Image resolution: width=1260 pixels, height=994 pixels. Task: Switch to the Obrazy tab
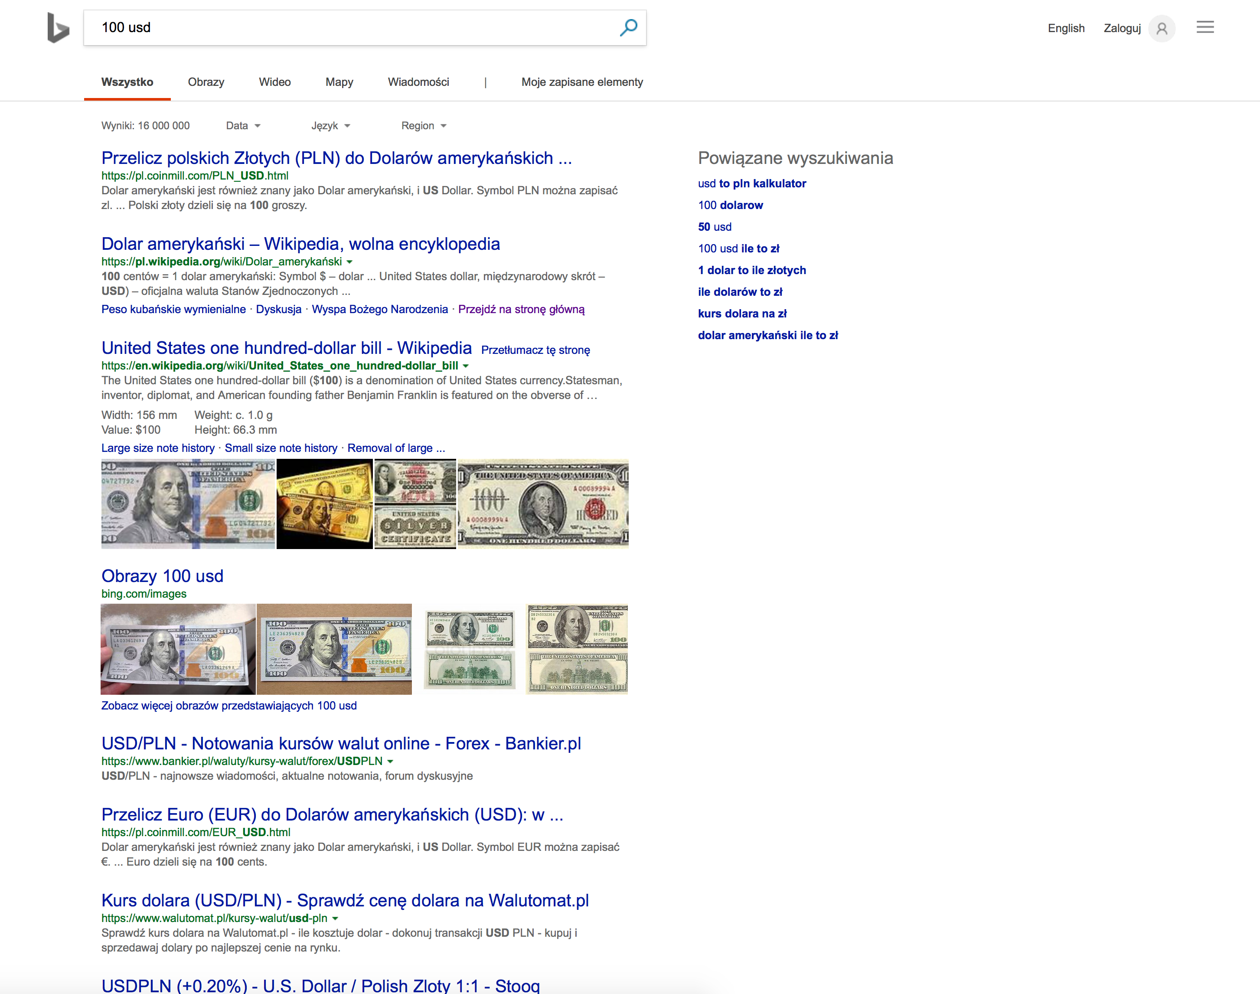coord(206,82)
